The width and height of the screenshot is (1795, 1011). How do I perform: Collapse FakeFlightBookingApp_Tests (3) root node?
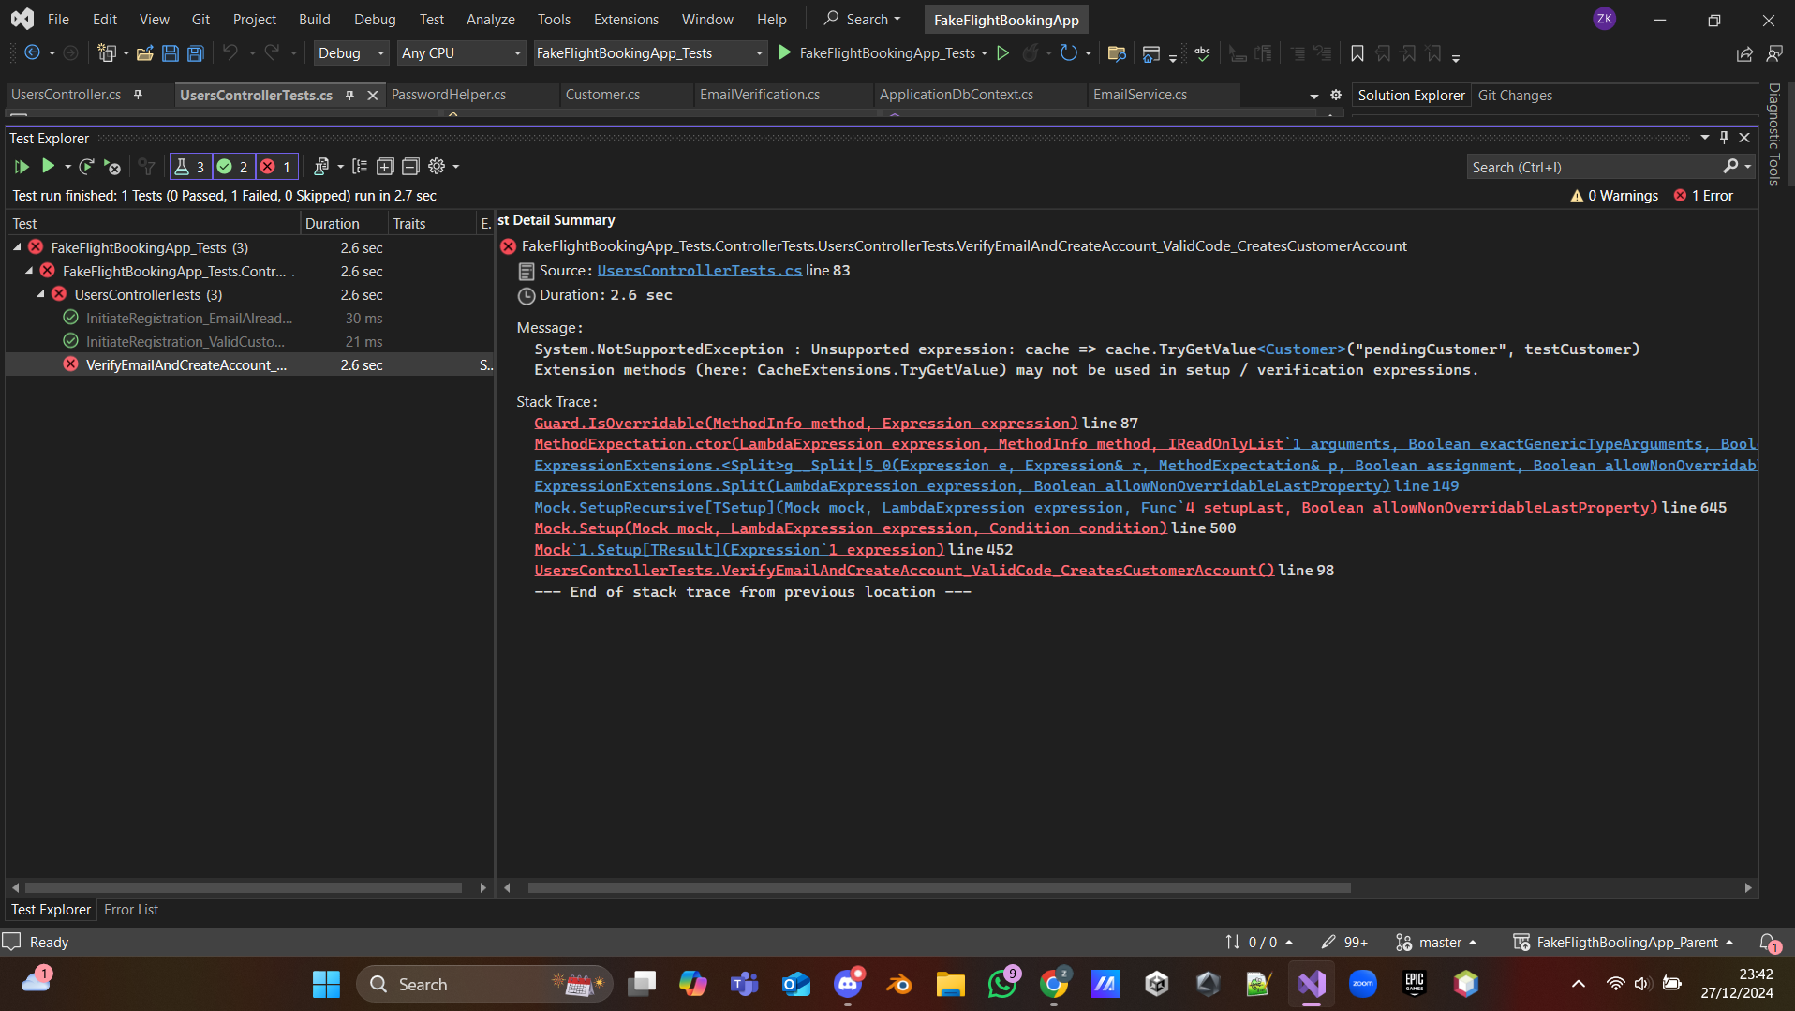pyautogui.click(x=18, y=247)
